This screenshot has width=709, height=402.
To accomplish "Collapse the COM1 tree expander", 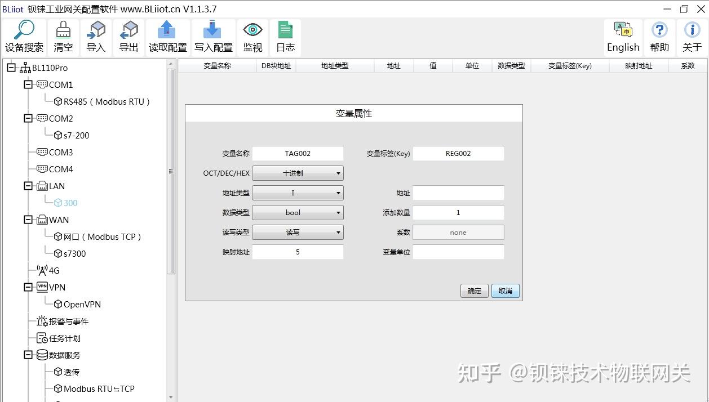I will point(28,84).
